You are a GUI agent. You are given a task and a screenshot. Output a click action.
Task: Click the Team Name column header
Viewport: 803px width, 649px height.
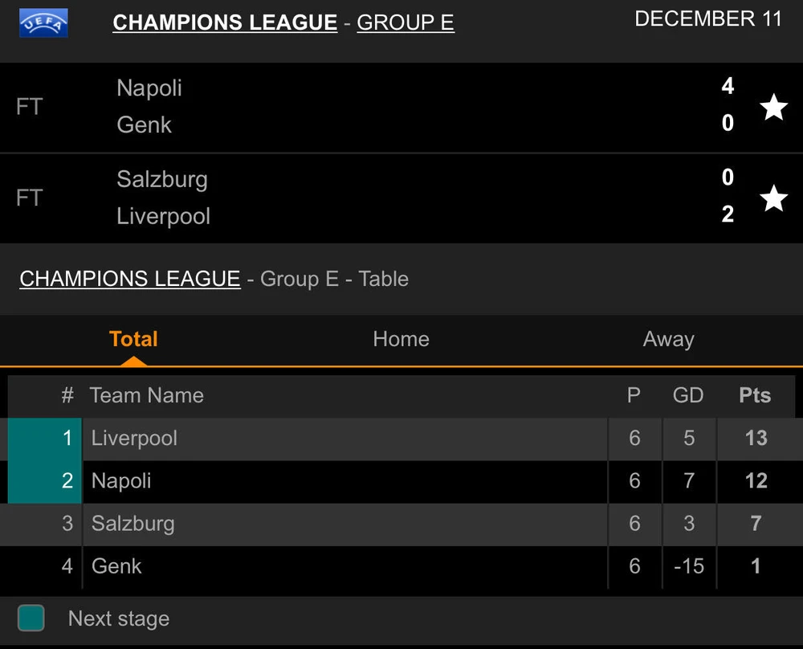[147, 395]
